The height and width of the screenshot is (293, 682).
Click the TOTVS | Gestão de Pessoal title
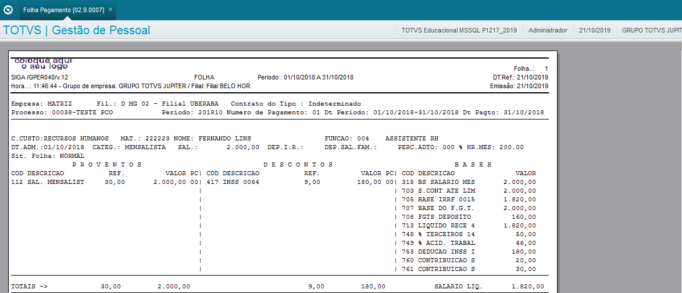point(77,30)
